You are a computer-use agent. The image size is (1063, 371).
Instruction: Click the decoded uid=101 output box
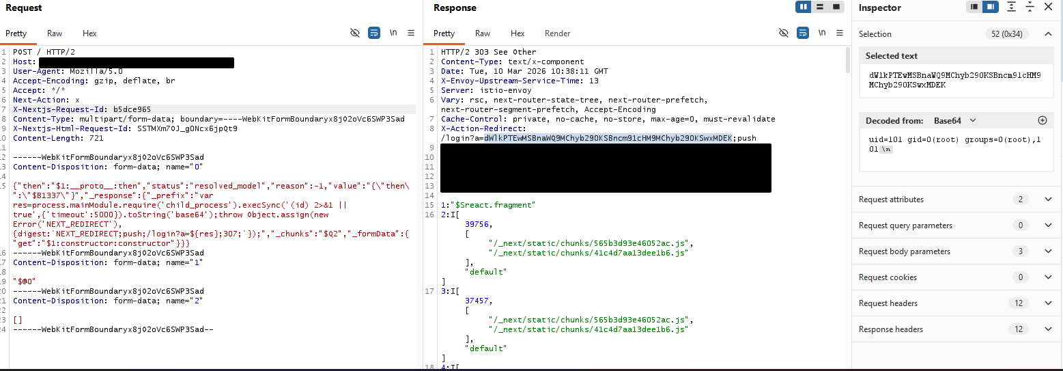coord(956,149)
